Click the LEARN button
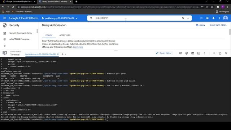This screenshot has height=130, width=231. click(200, 25)
